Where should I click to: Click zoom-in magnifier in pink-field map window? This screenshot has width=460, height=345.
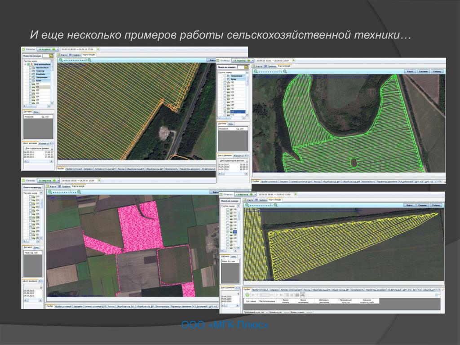(x=79, y=192)
